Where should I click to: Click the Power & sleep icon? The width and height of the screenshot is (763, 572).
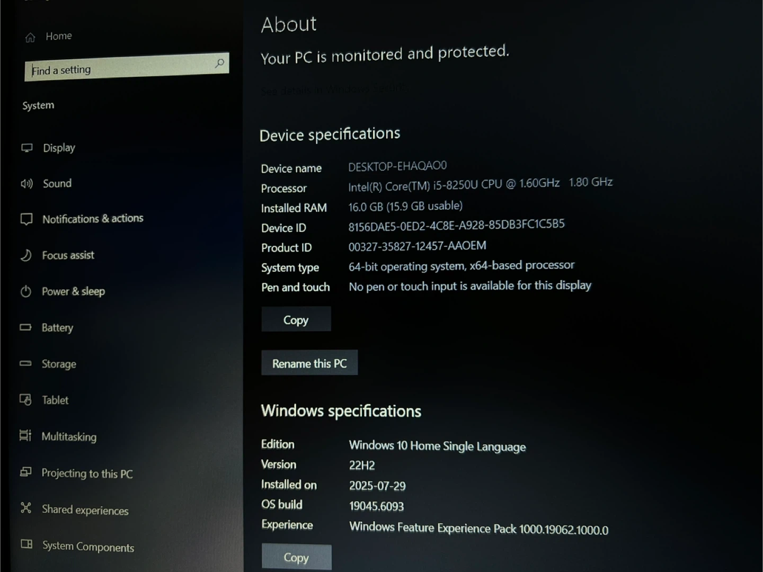click(x=25, y=291)
